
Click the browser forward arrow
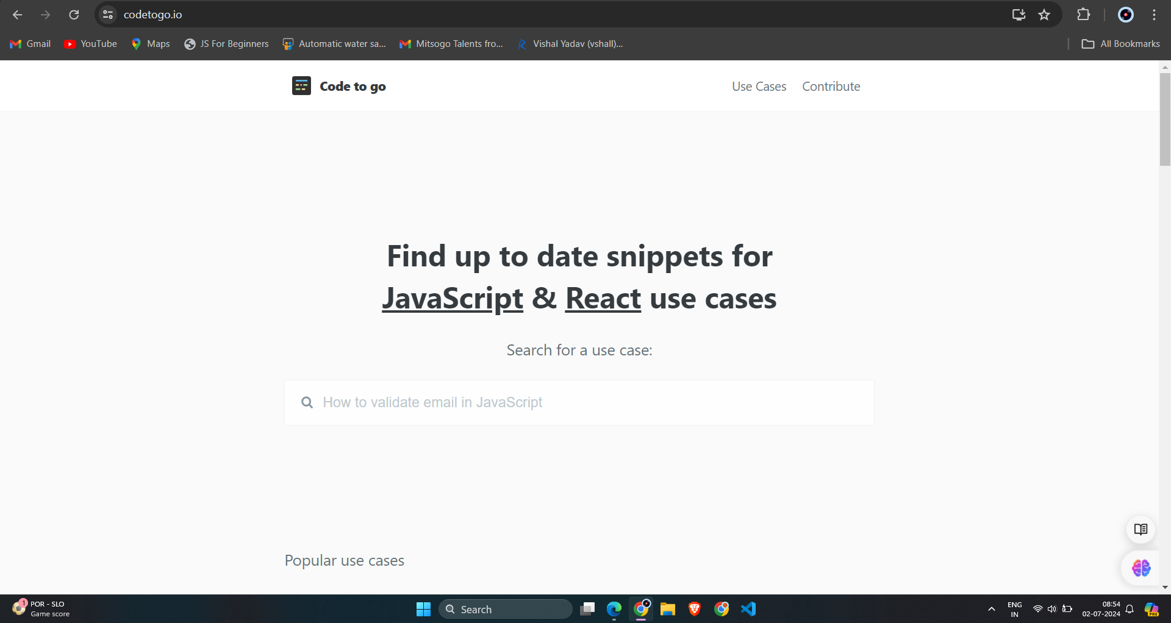pyautogui.click(x=46, y=15)
